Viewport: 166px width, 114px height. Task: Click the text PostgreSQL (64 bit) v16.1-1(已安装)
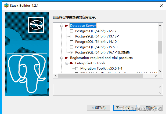coord(102,52)
